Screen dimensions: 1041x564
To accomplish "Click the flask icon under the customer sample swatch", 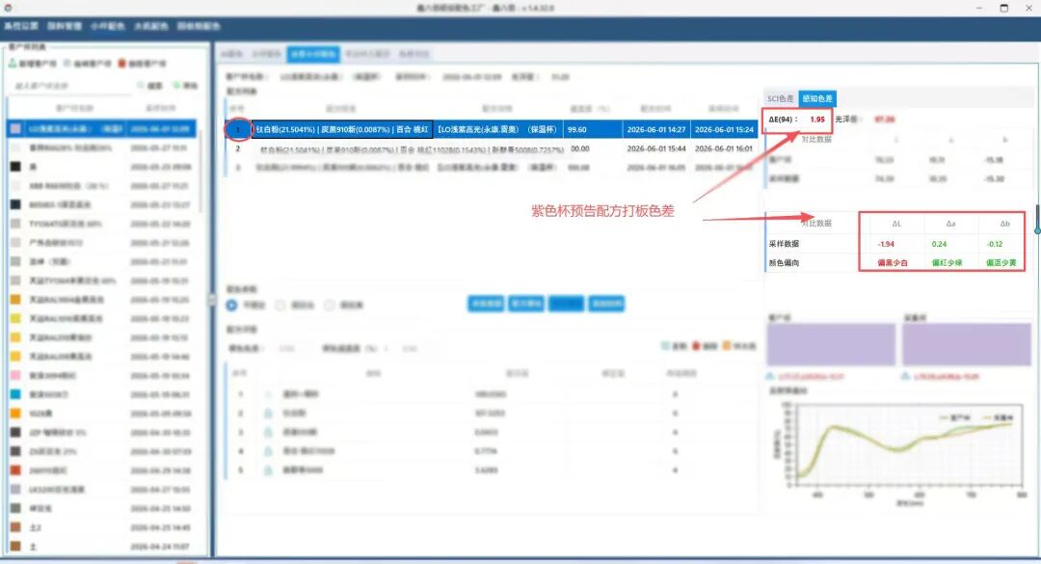I will pos(771,377).
